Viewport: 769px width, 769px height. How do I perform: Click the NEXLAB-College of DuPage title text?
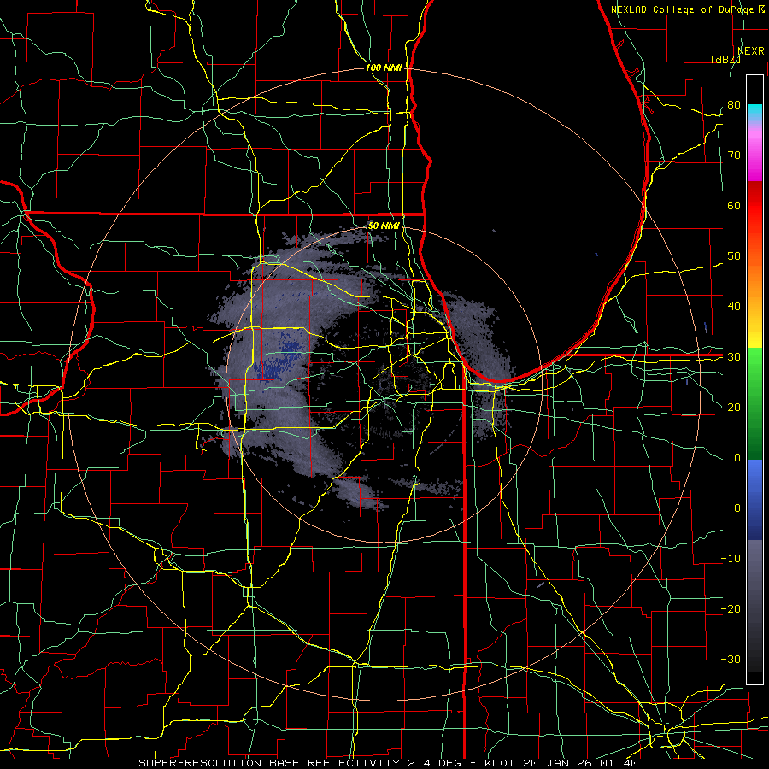tap(683, 9)
